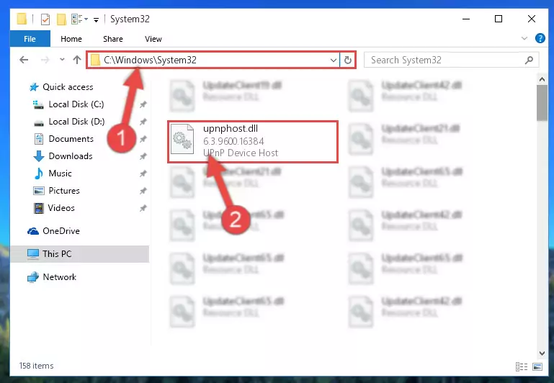Click the folder icon in title bar
This screenshot has width=554, height=383.
(22, 19)
